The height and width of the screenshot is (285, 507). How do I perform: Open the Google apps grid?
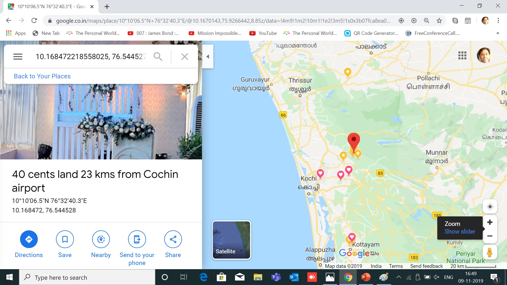click(x=462, y=55)
